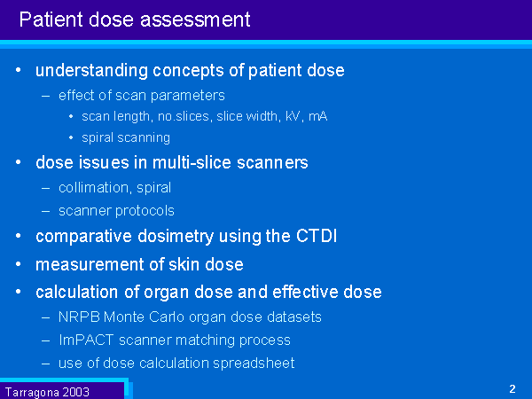Select "use of dose calculation spreadsheet" line
The width and height of the screenshot is (532, 399).
pos(176,363)
